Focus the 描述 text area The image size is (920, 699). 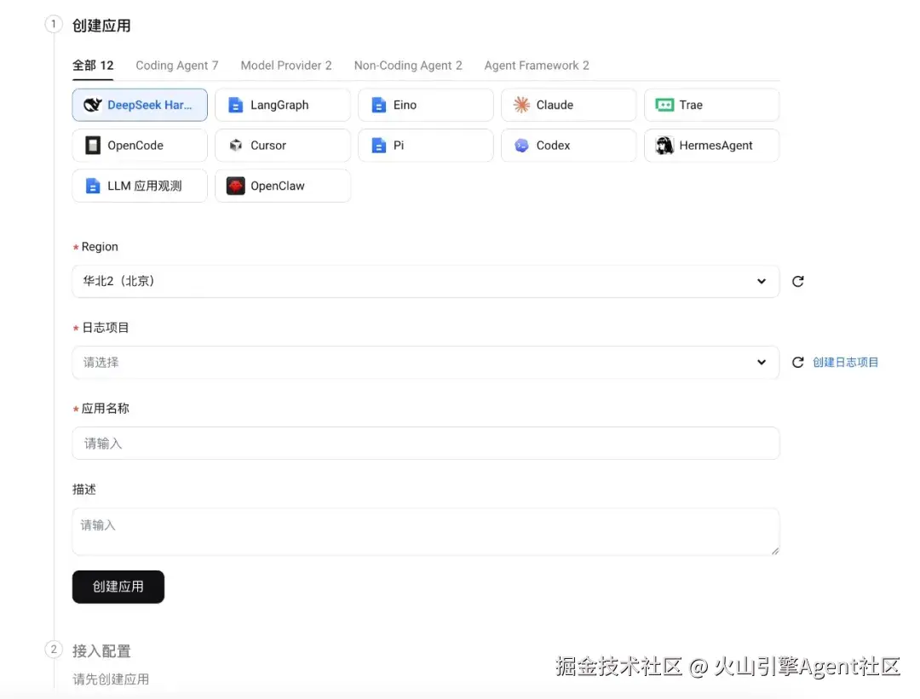click(425, 531)
